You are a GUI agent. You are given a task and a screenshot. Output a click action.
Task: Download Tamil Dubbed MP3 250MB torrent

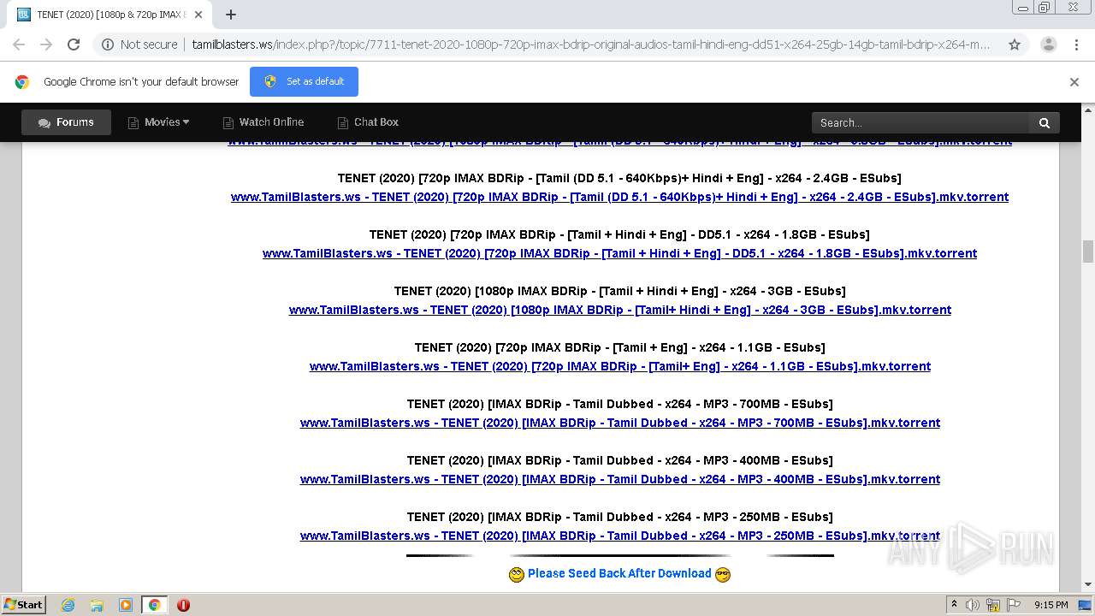[619, 536]
